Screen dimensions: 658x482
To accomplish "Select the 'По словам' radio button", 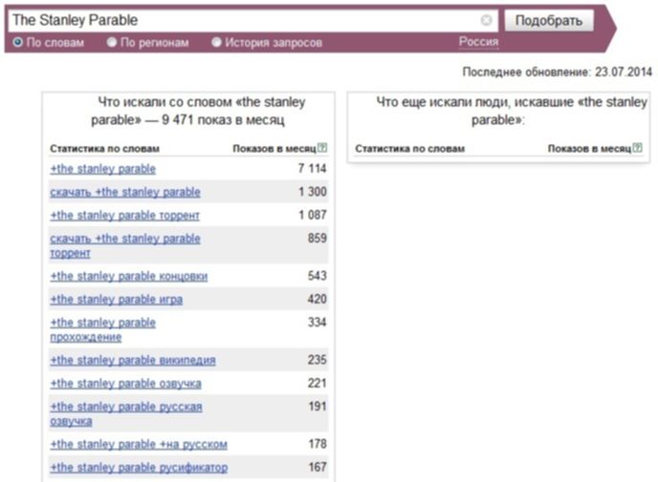I will click(x=17, y=42).
